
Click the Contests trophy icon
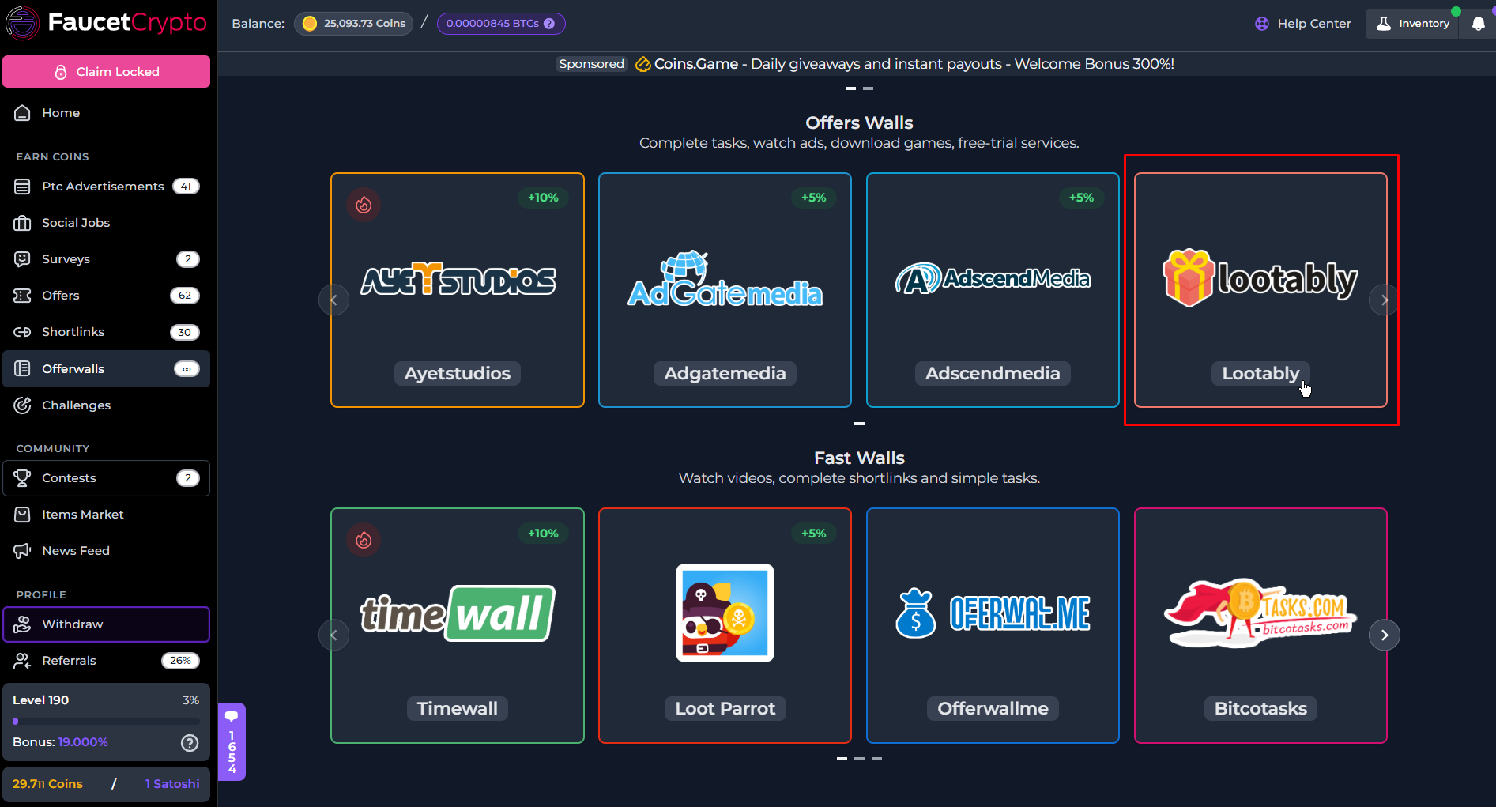[22, 478]
